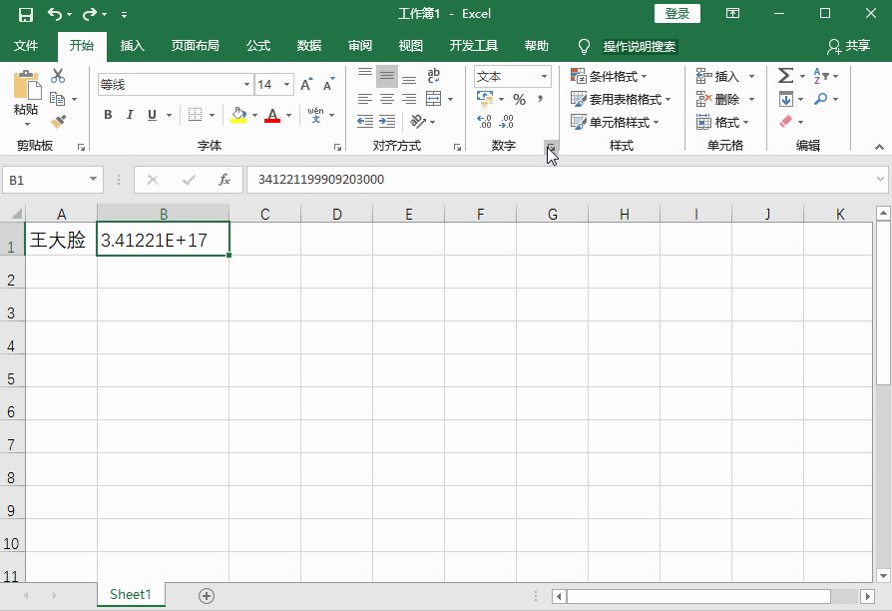Click the Increase Indent icon
The image size is (892, 611).
click(385, 121)
